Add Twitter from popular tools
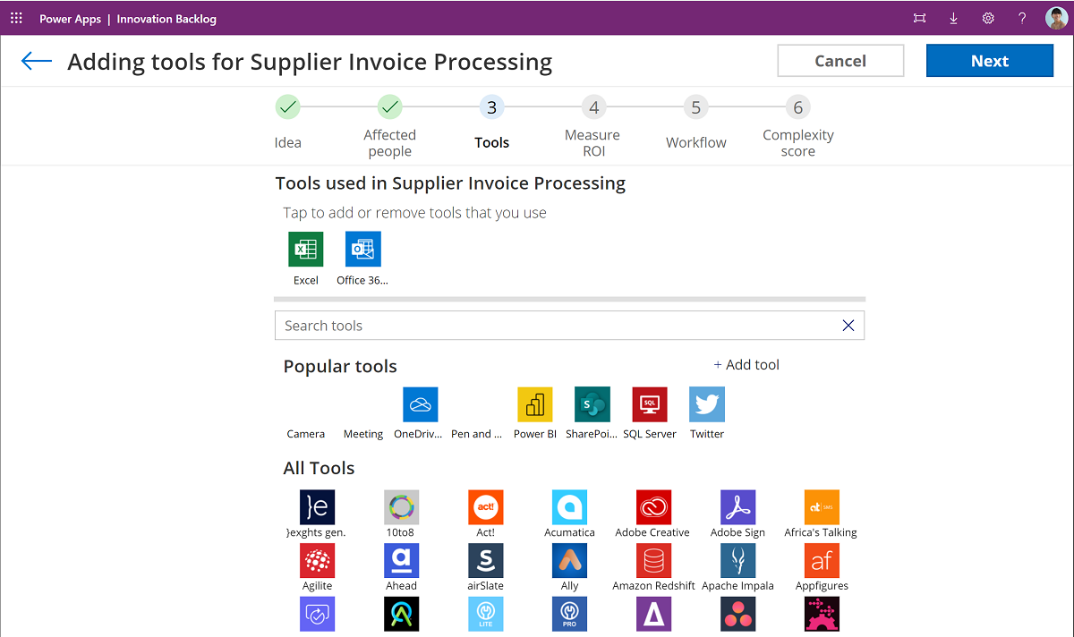The image size is (1074, 637). point(707,404)
